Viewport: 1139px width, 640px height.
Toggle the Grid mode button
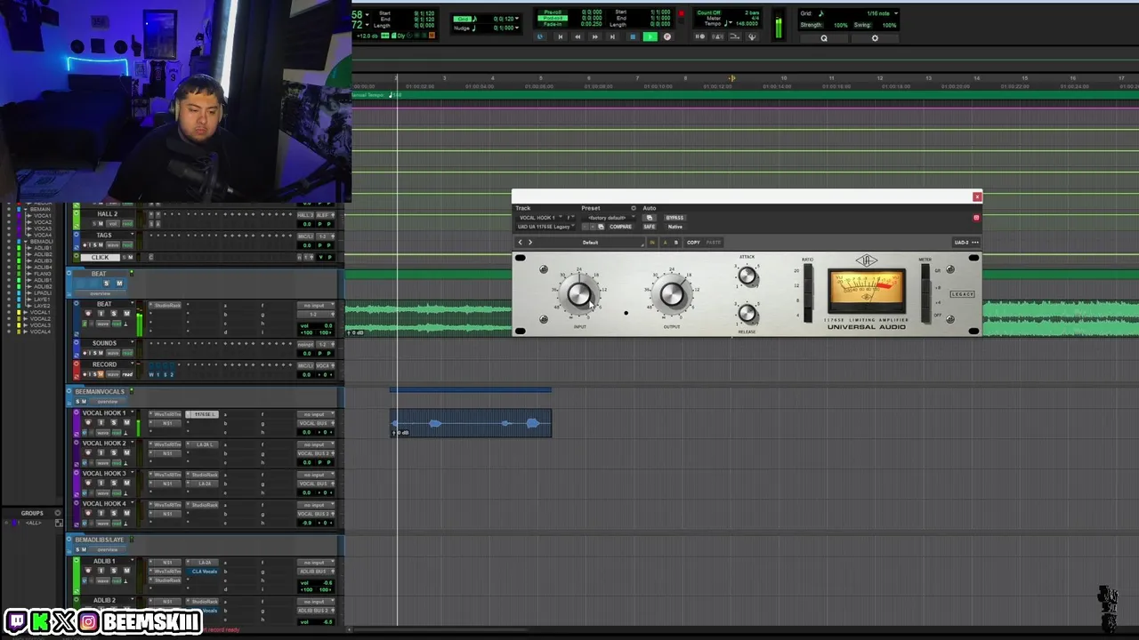pyautogui.click(x=462, y=19)
